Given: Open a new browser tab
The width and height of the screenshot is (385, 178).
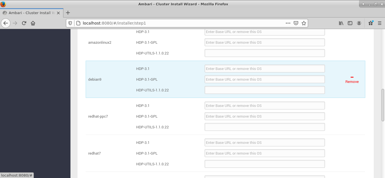Looking at the screenshot, I should (68, 13).
